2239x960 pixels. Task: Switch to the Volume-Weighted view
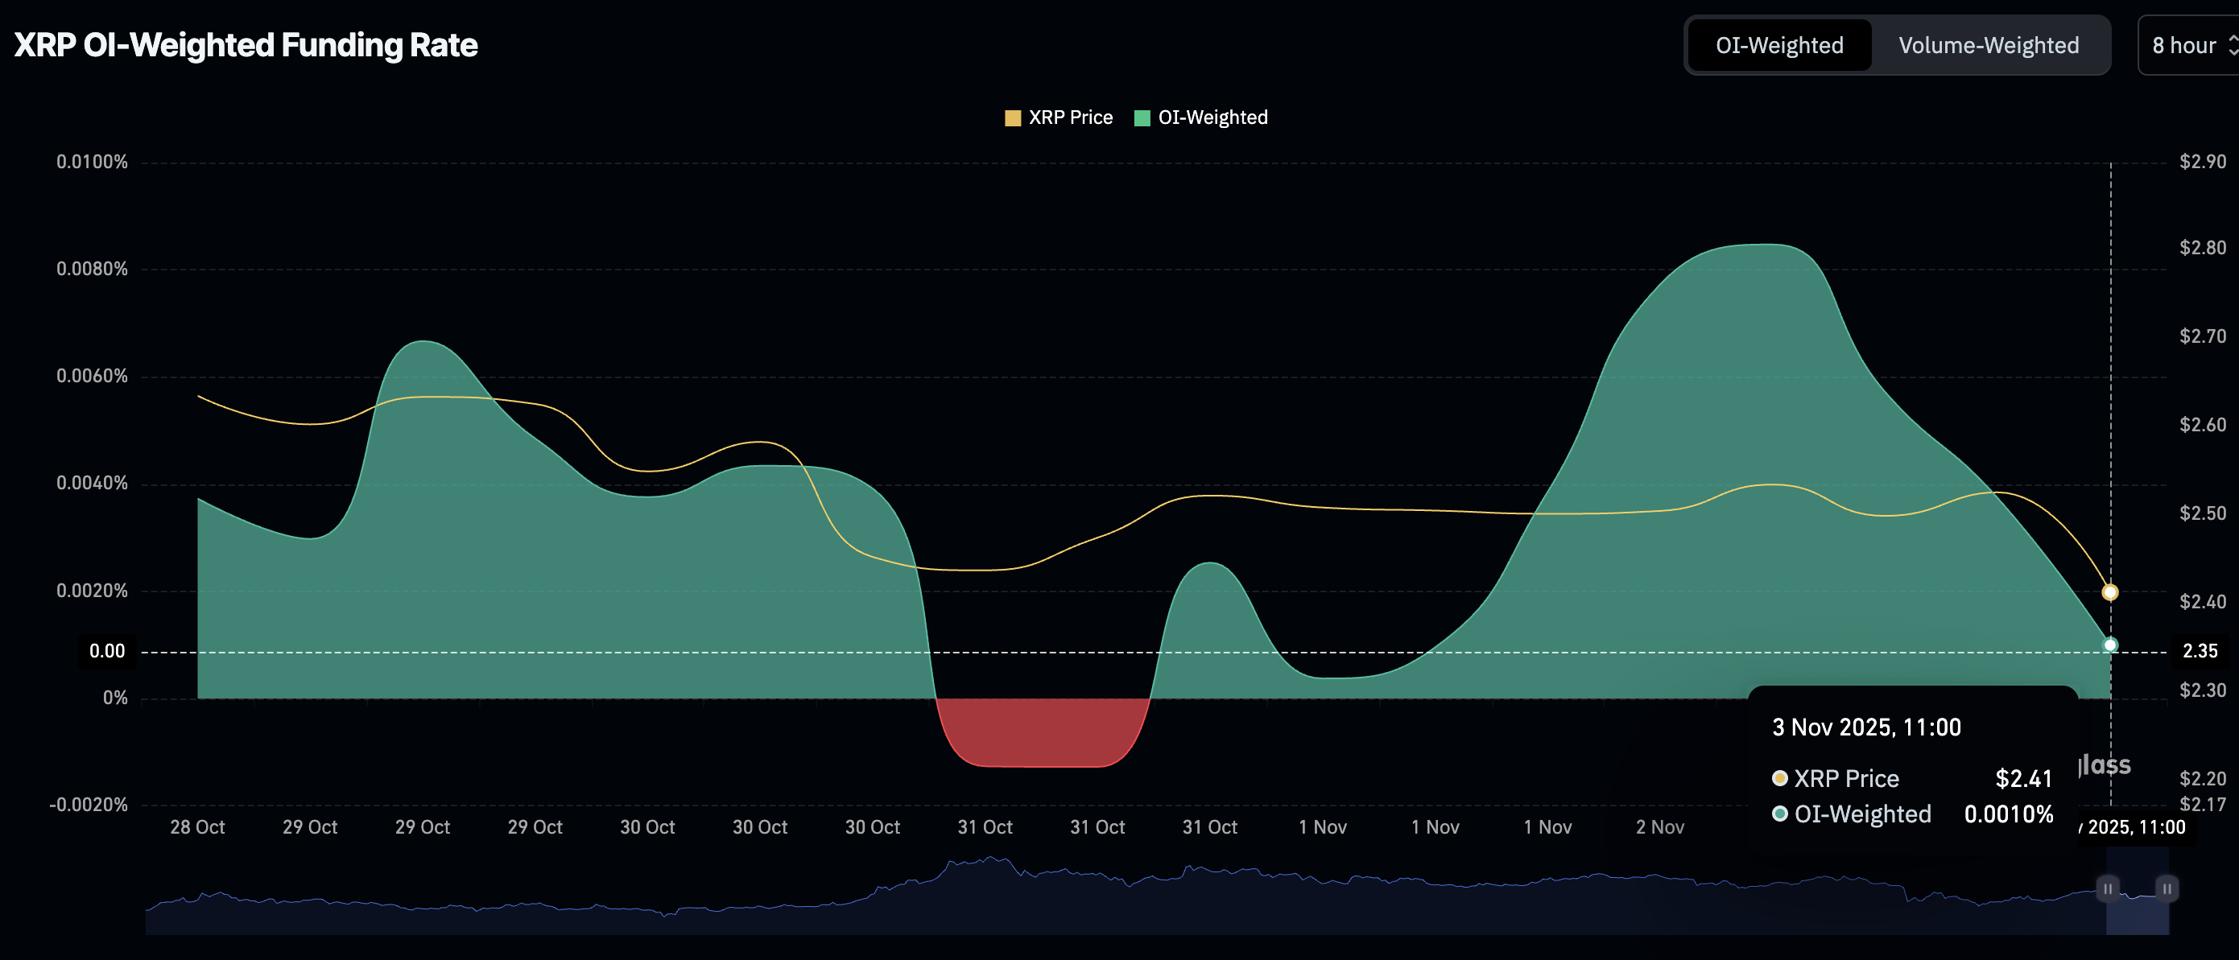[1988, 45]
